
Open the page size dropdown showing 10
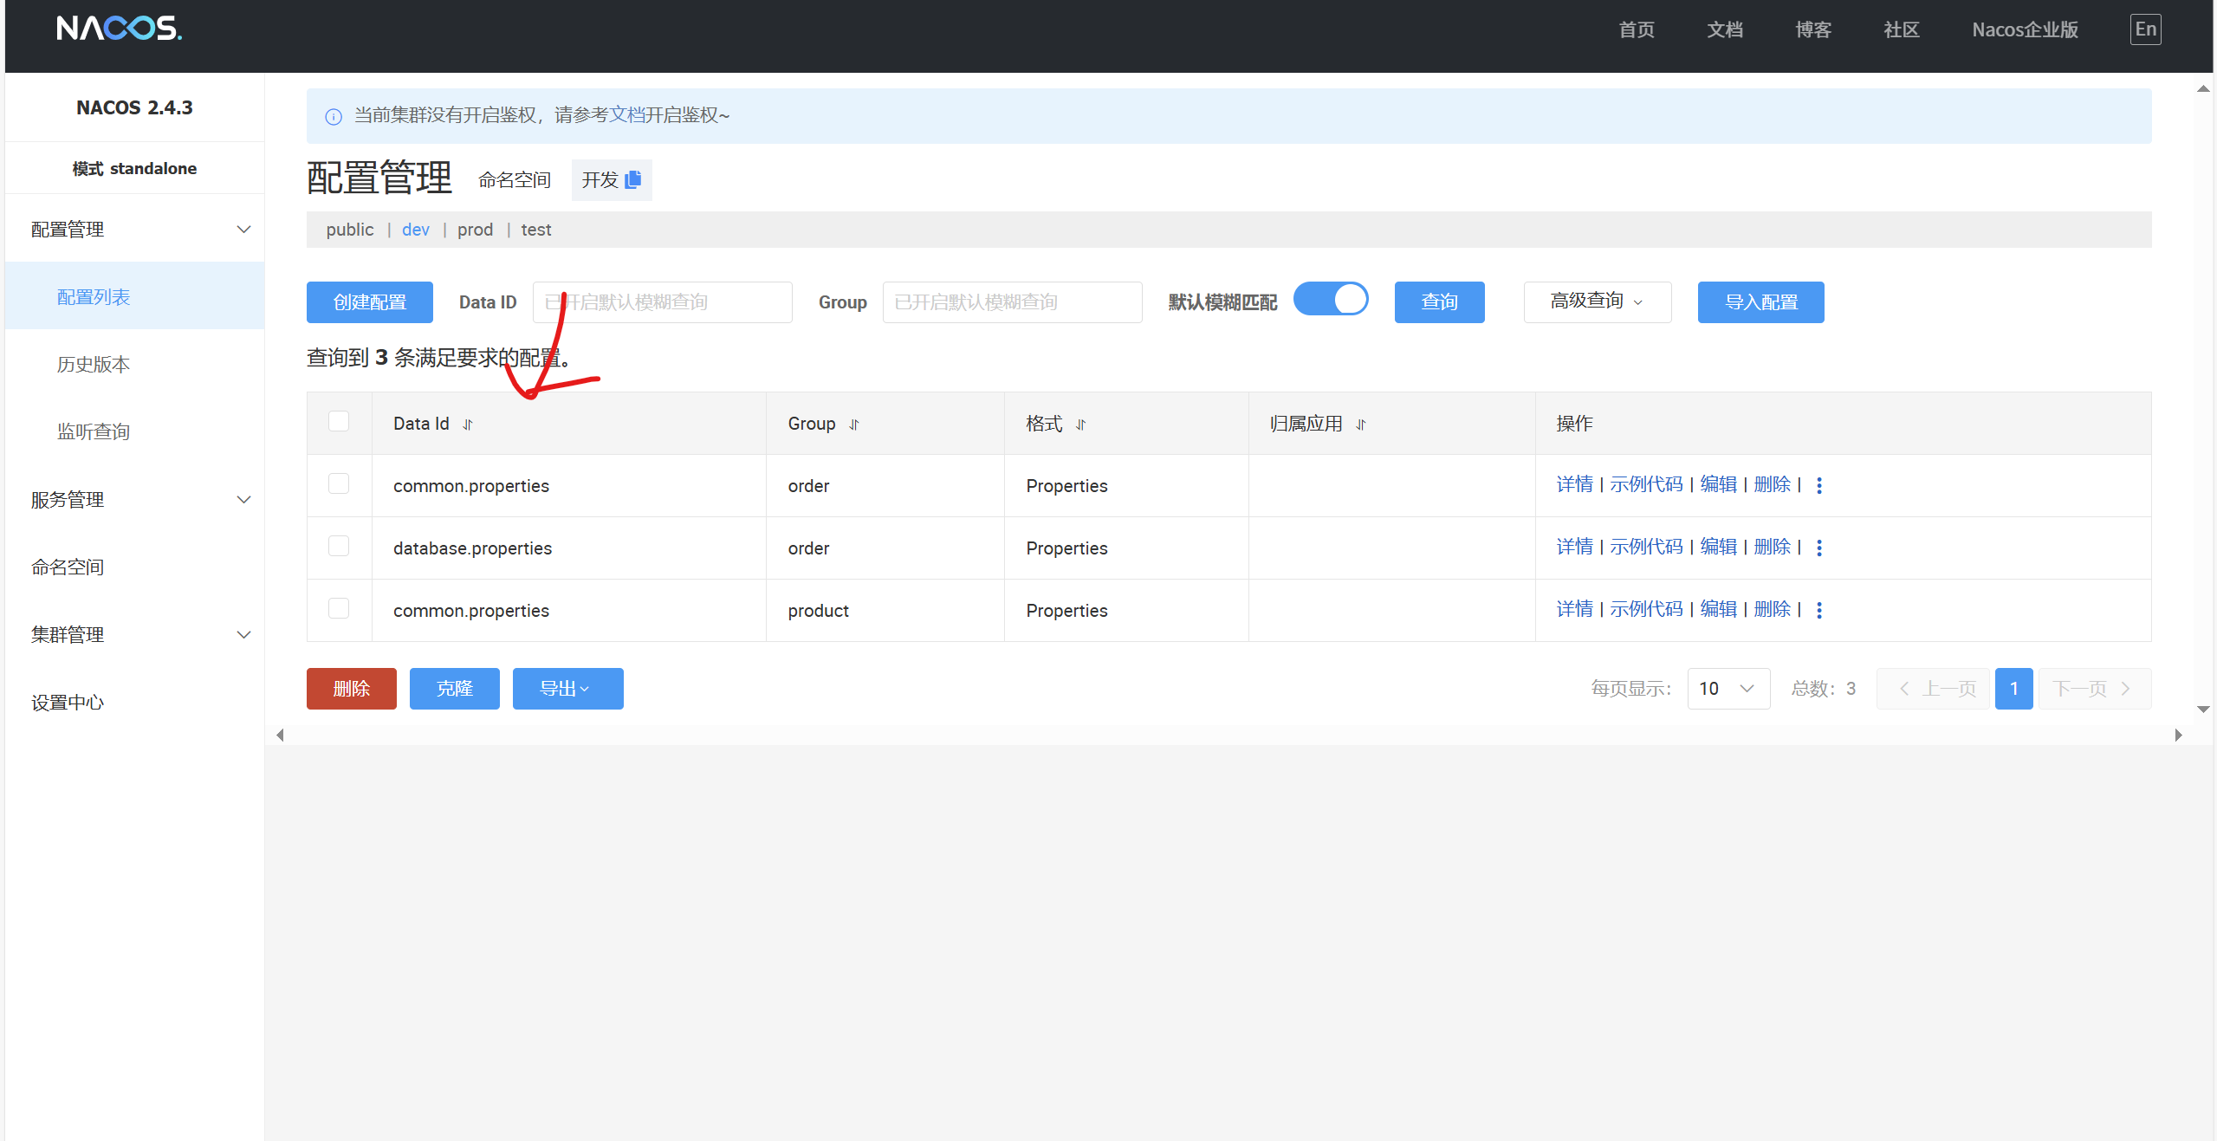click(1728, 689)
